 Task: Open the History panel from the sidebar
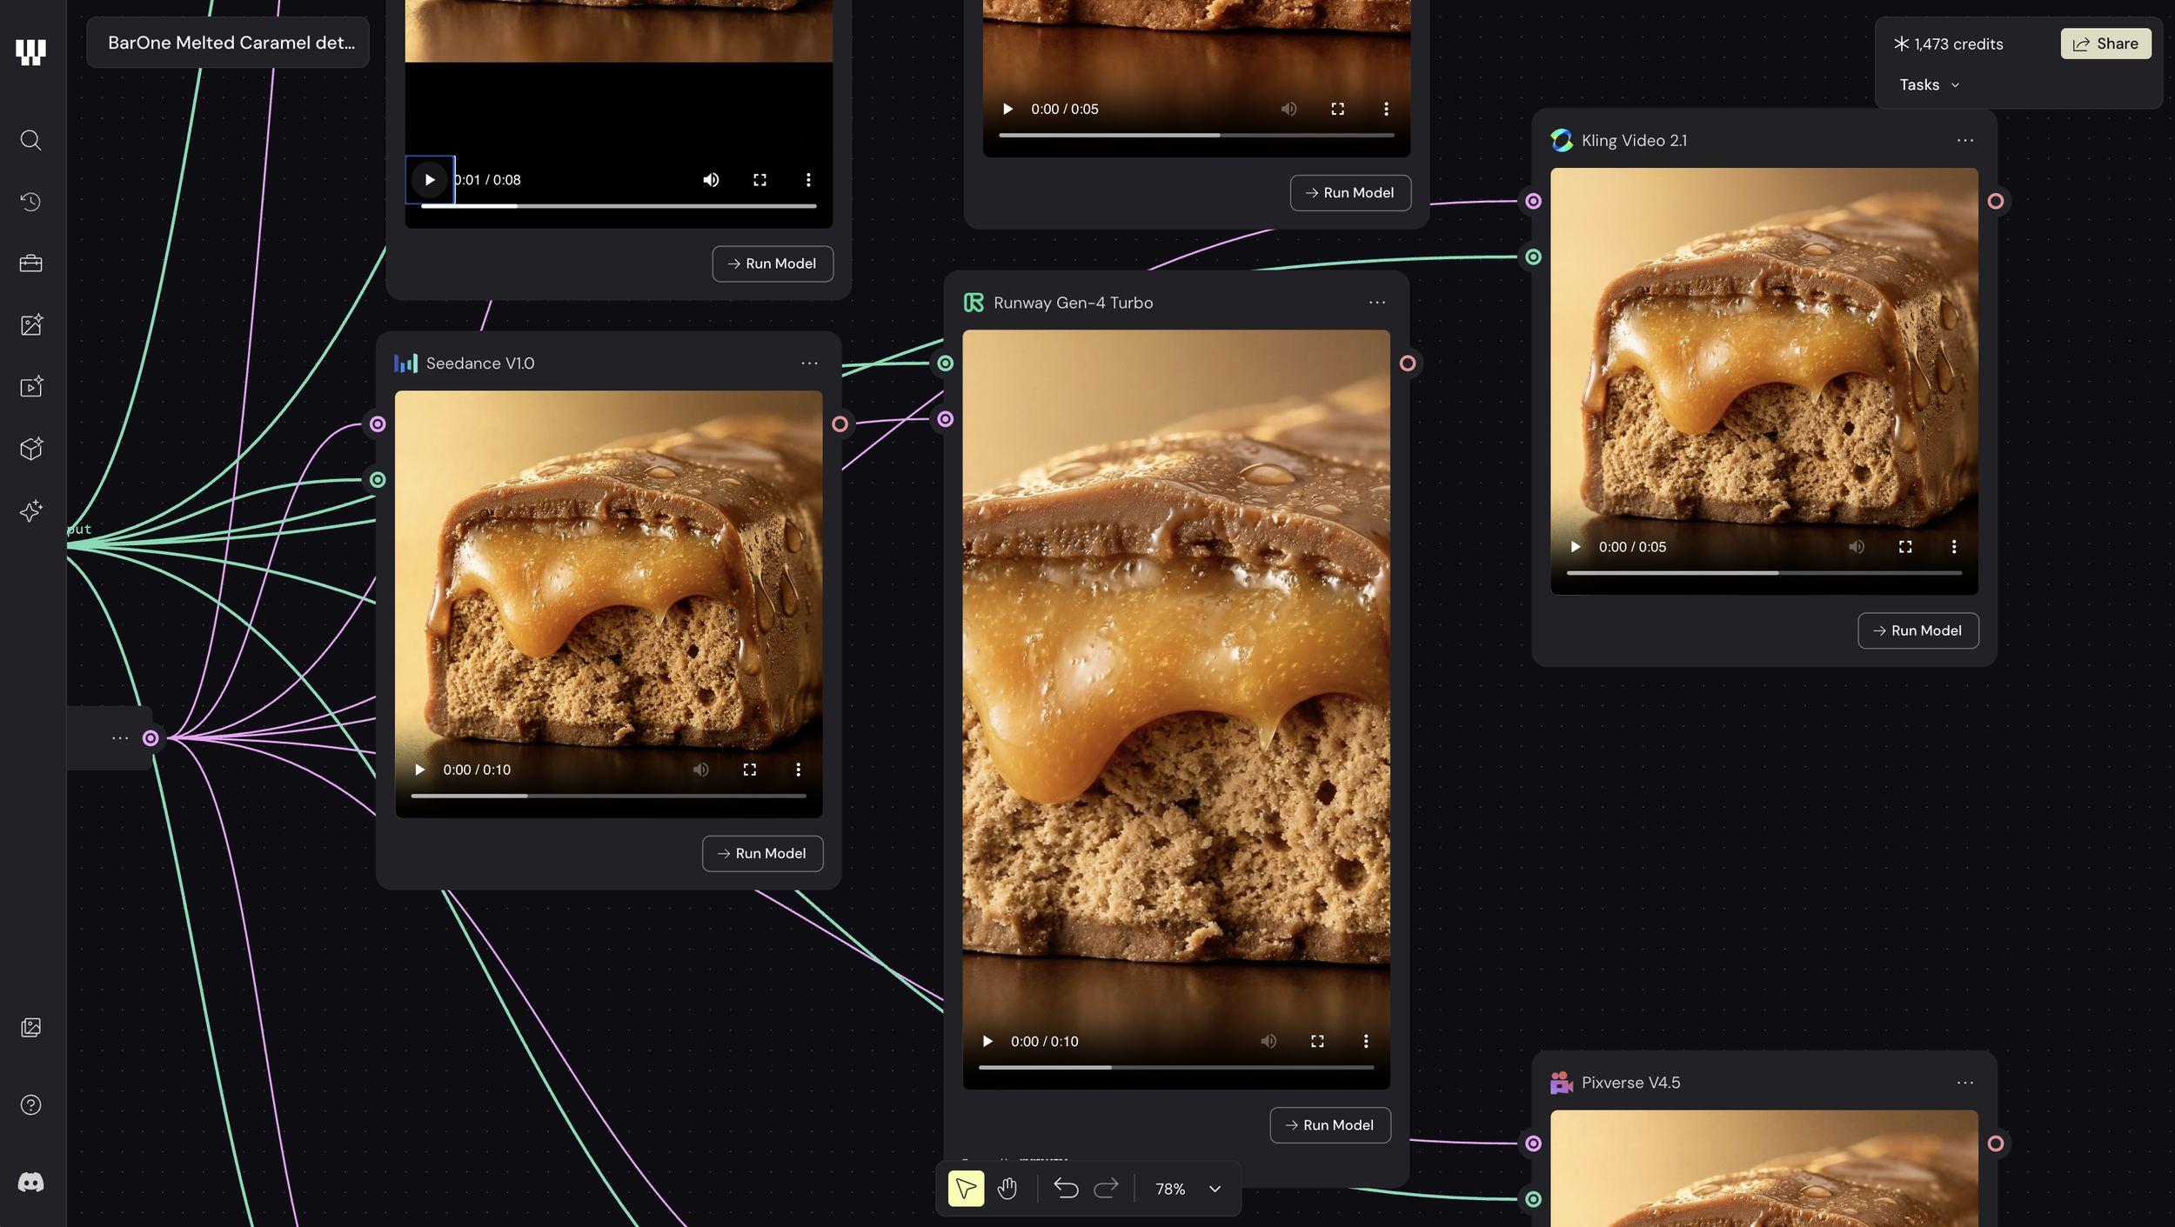click(30, 201)
